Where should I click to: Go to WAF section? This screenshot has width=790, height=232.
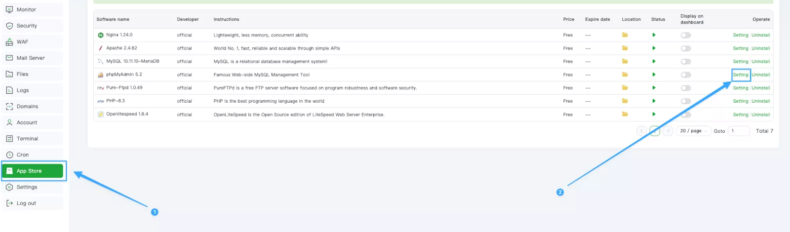point(33,42)
